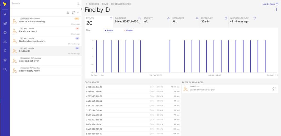Viewport: 281px width, 136px height.
Task: Open 'warn or warn or warning' search
Action: 46,21
